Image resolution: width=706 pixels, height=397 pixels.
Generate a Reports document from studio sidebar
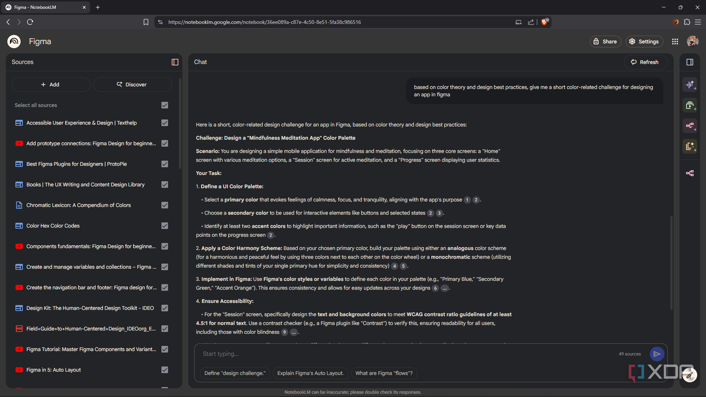(690, 146)
